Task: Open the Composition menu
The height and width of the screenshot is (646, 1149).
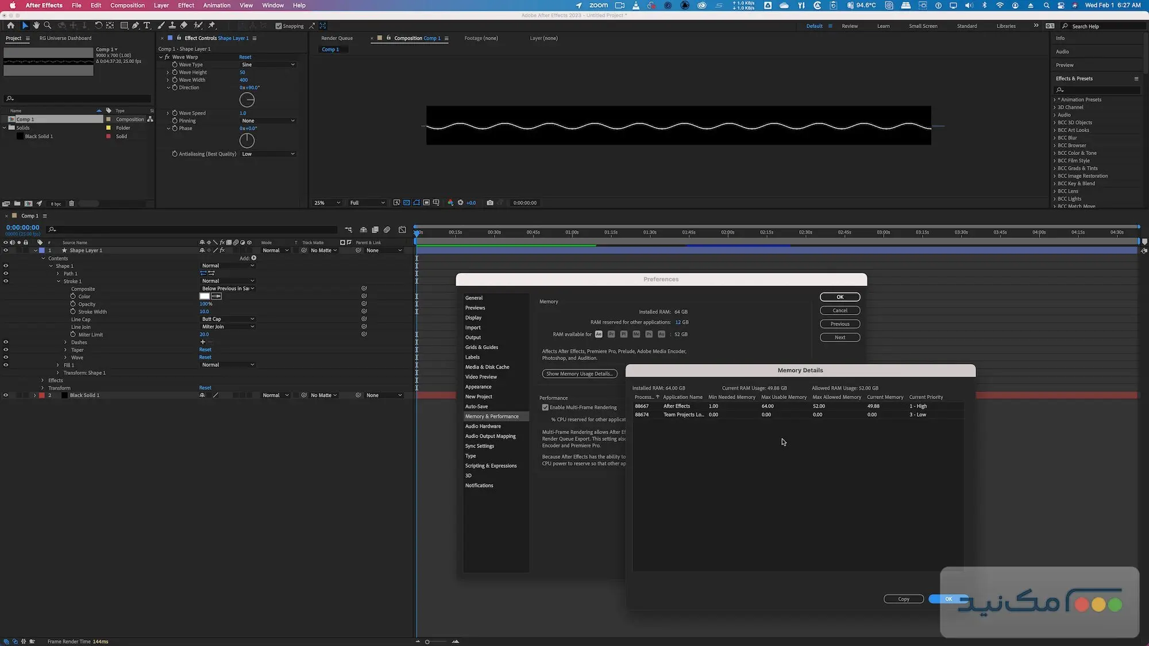Action: pos(128,5)
